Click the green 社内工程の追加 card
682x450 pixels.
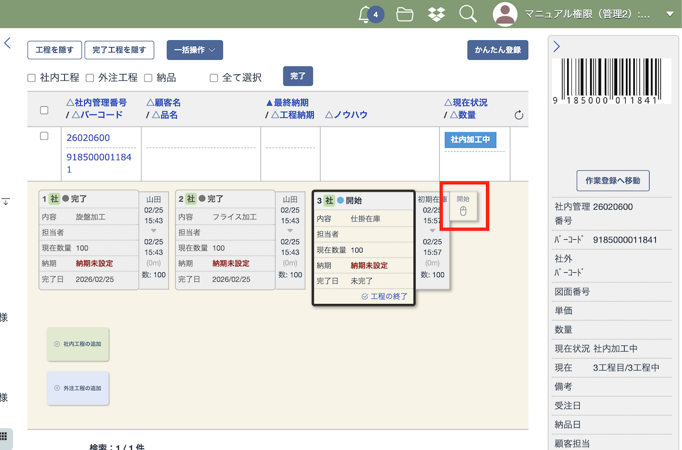coord(78,344)
